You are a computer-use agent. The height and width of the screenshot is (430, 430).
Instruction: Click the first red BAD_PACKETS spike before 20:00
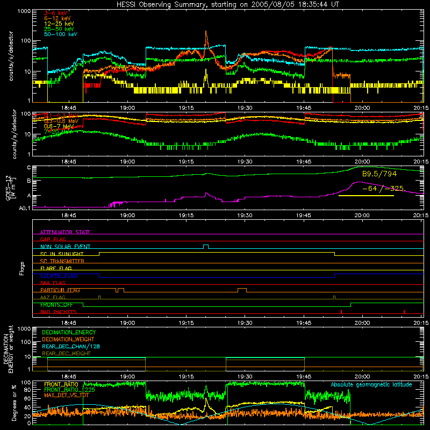click(341, 312)
